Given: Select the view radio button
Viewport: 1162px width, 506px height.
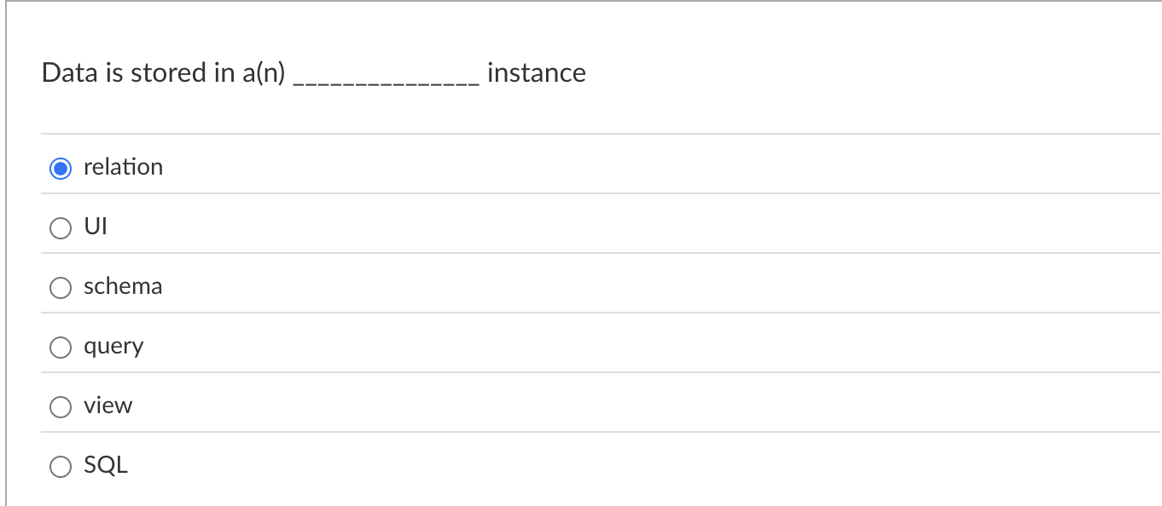Looking at the screenshot, I should [x=60, y=406].
